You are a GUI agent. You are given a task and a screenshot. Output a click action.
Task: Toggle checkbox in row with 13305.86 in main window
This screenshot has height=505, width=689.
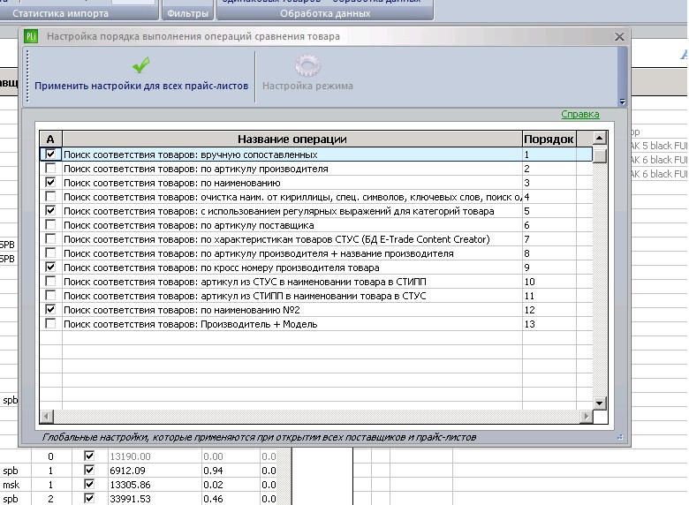89,484
